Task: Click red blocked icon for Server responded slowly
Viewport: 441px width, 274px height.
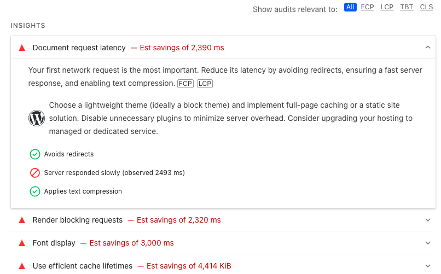Action: point(35,173)
